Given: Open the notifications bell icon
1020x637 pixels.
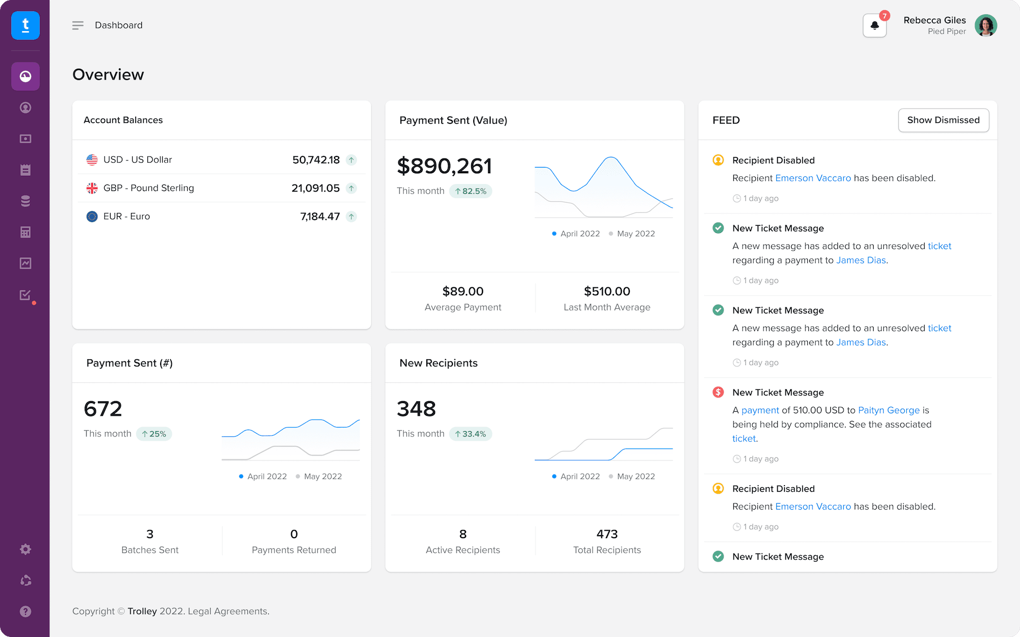Looking at the screenshot, I should (x=875, y=25).
